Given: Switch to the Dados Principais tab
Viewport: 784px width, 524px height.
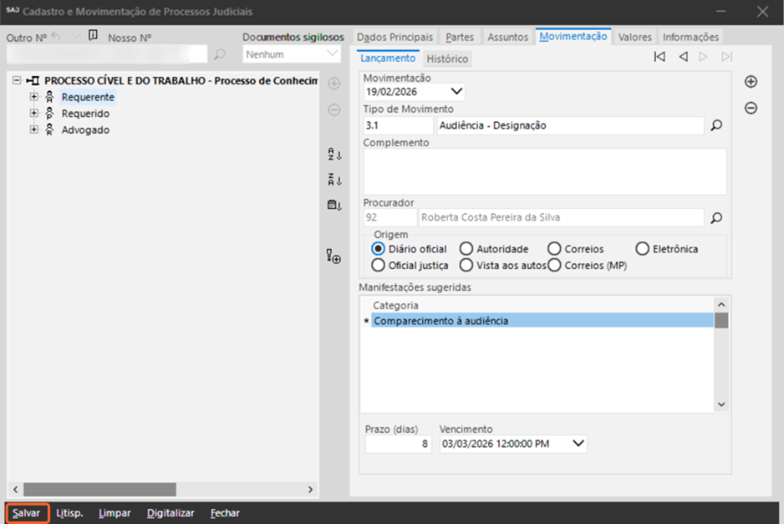Looking at the screenshot, I should click(395, 37).
